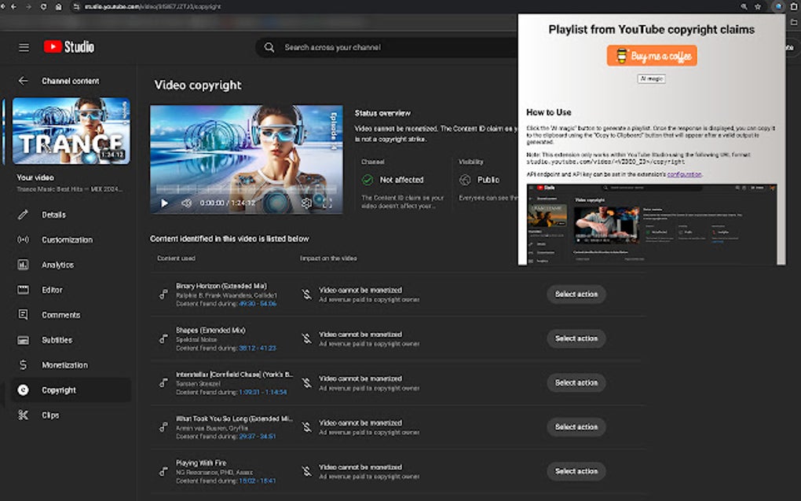
Task: Click the search magnifier icon
Action: tap(269, 47)
